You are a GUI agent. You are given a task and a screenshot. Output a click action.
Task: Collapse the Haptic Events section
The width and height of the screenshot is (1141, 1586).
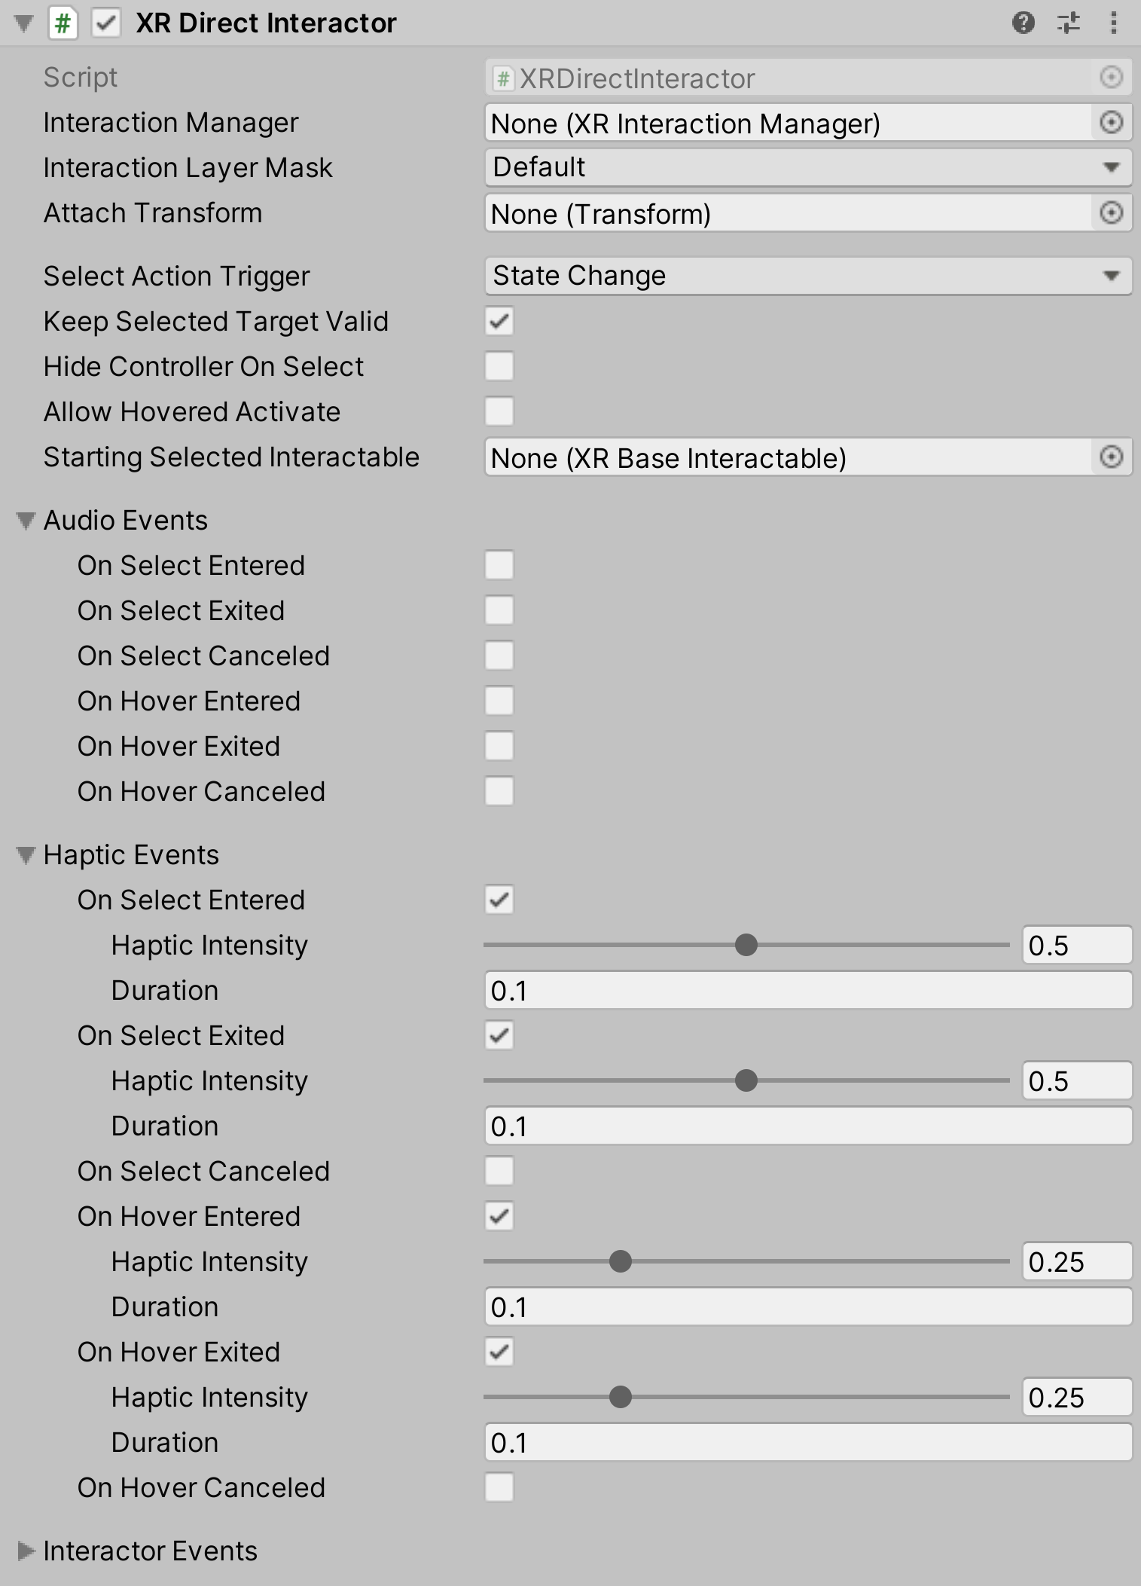click(25, 855)
